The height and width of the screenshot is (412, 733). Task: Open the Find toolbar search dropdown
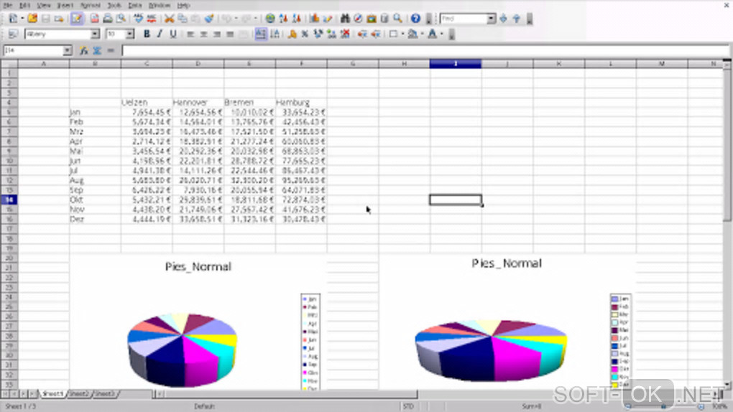click(491, 19)
